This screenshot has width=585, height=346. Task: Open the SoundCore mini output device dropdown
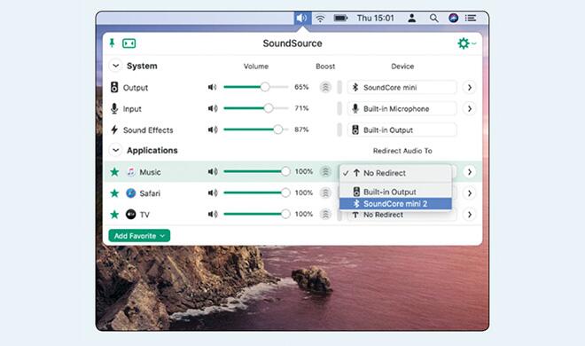(402, 87)
